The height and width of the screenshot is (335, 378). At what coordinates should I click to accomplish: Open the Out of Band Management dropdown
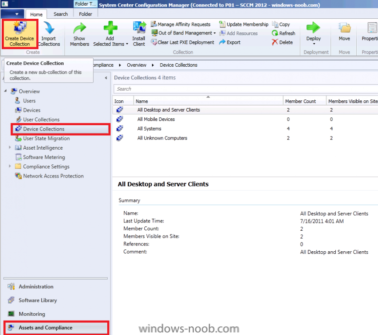tap(215, 33)
